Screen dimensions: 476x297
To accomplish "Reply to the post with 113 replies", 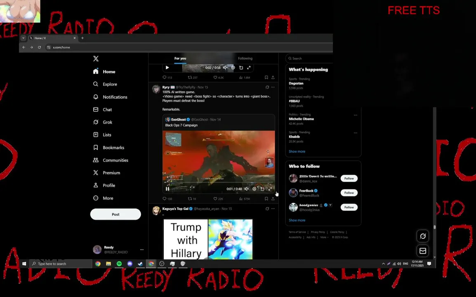I will click(x=167, y=78).
